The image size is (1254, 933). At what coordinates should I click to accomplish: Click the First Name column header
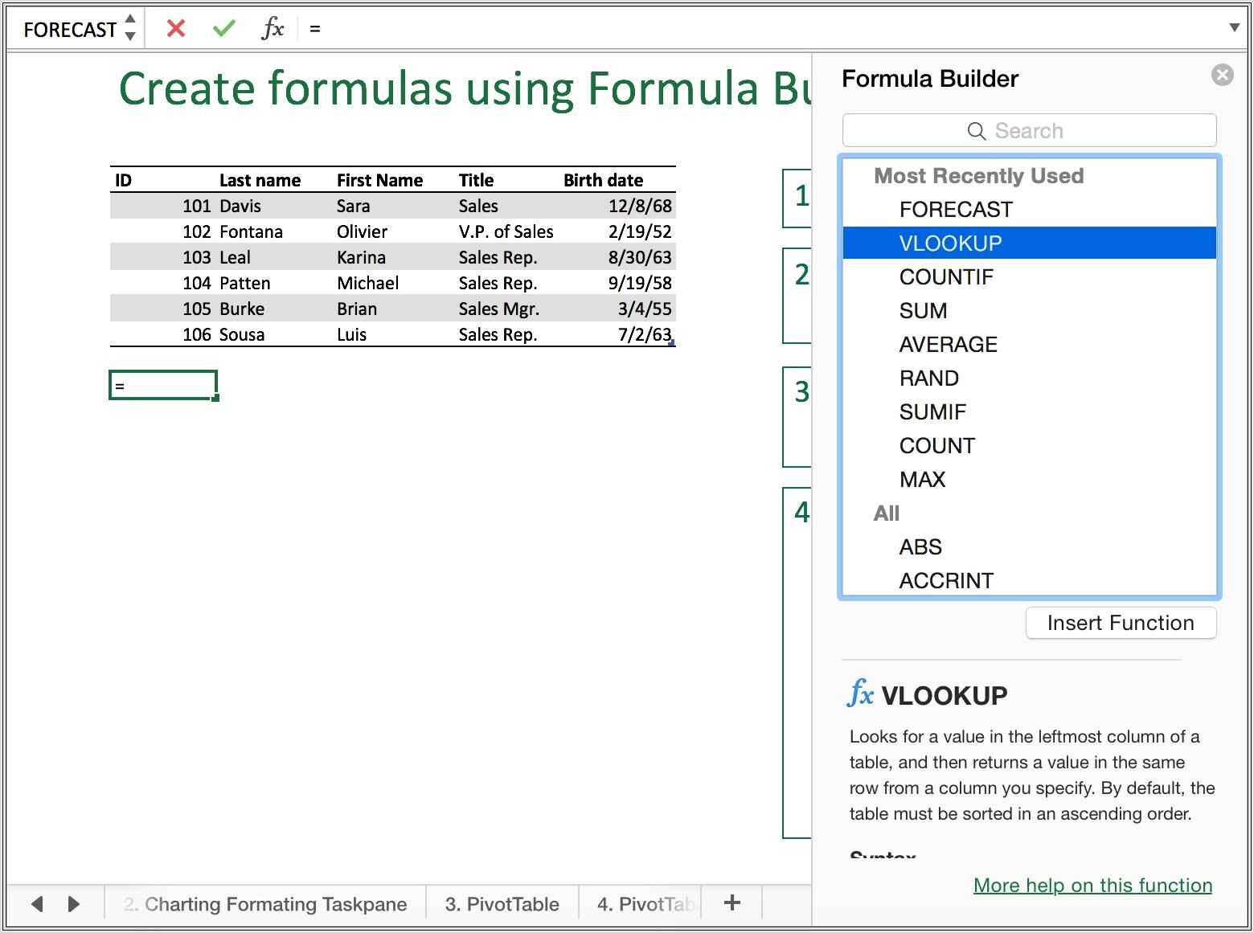(x=379, y=180)
